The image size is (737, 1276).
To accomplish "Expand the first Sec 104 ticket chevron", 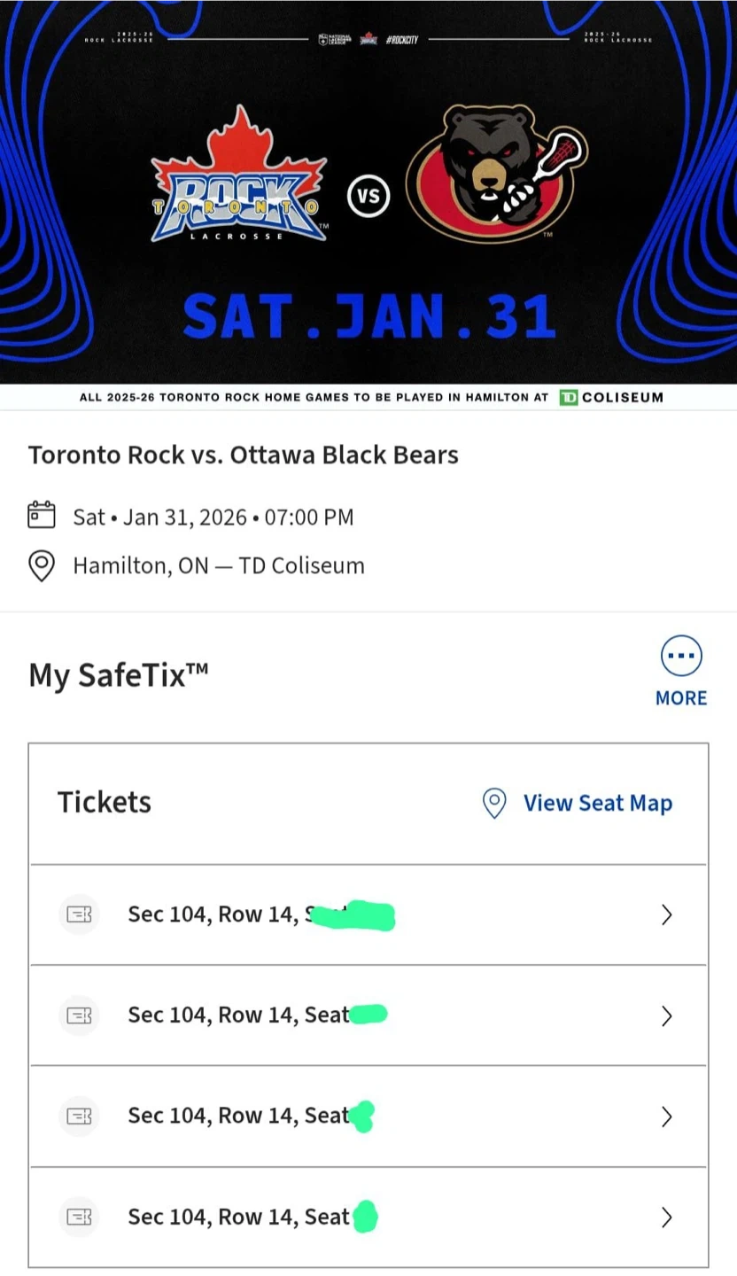I will pos(667,914).
